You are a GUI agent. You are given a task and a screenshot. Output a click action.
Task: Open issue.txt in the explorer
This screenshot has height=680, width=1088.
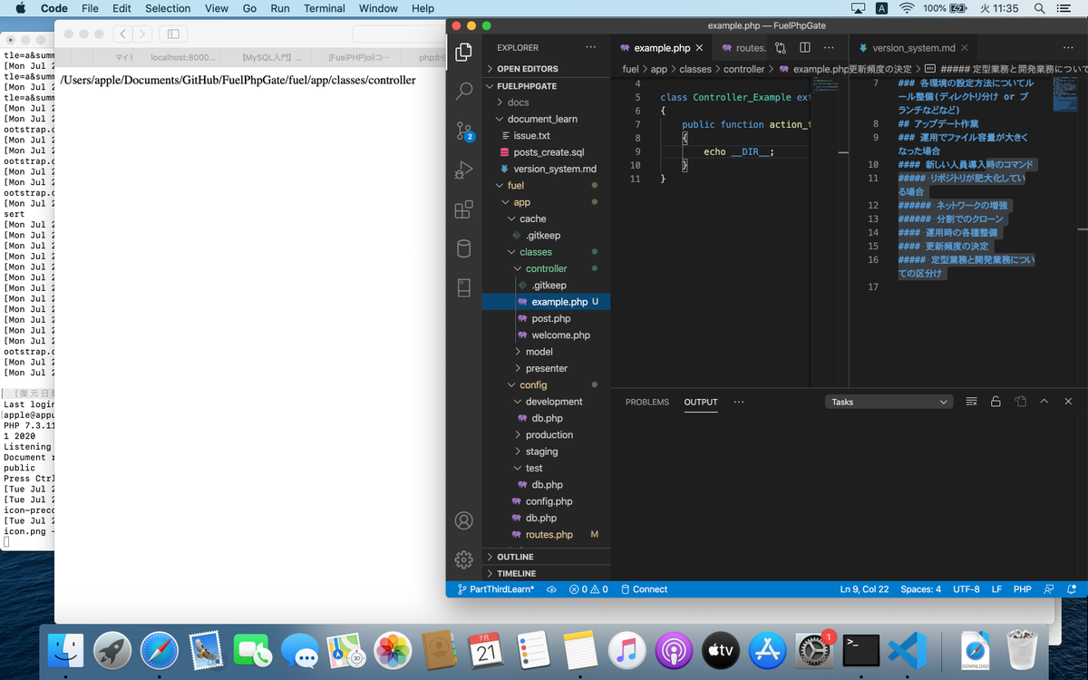[546, 135]
